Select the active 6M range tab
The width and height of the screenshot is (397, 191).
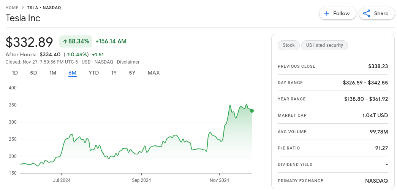coord(73,73)
